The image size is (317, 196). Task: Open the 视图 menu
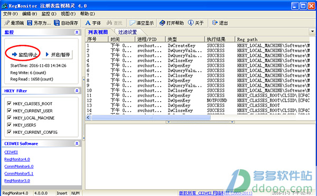tap(68, 14)
